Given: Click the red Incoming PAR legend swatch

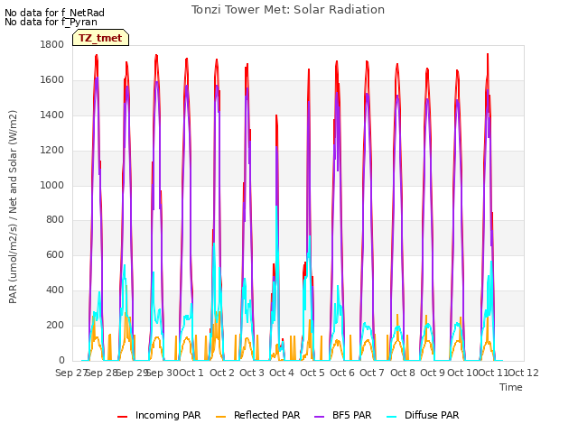Looking at the screenshot, I should [123, 416].
